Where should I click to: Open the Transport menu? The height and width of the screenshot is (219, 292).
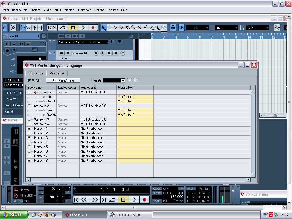point(84,10)
